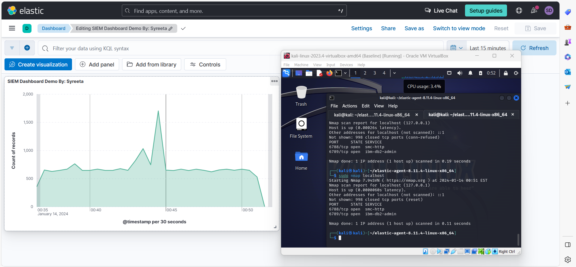The width and height of the screenshot is (576, 267).
Task: Switch to Kali workspace 4
Action: click(x=384, y=73)
